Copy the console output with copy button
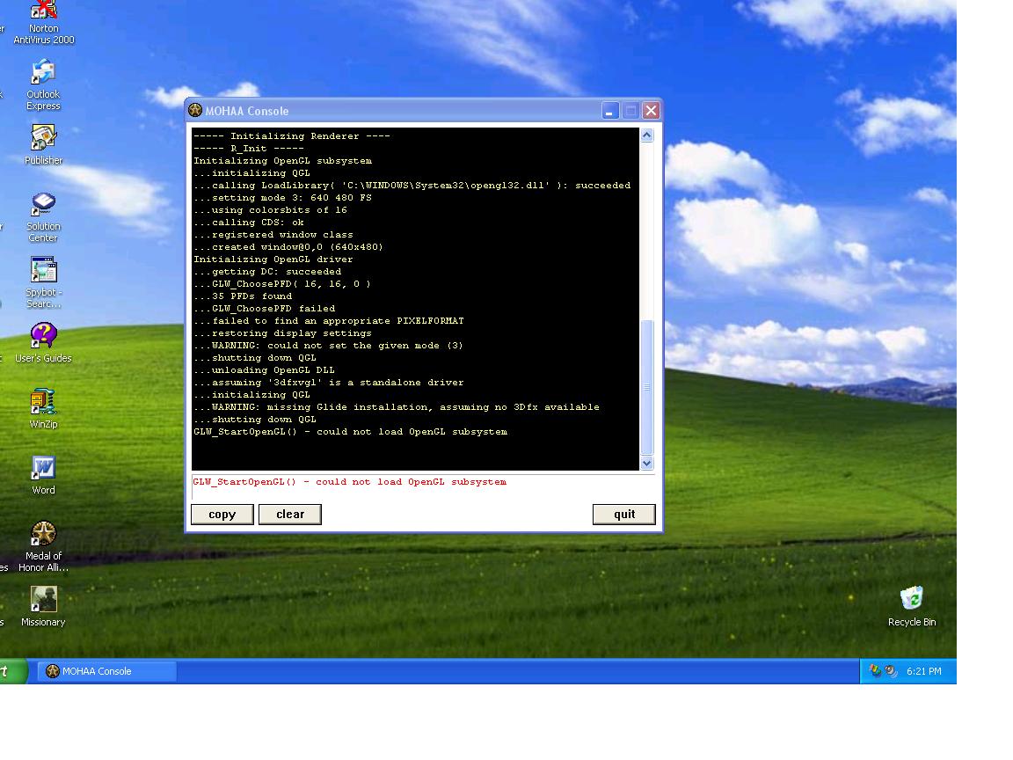 point(222,515)
